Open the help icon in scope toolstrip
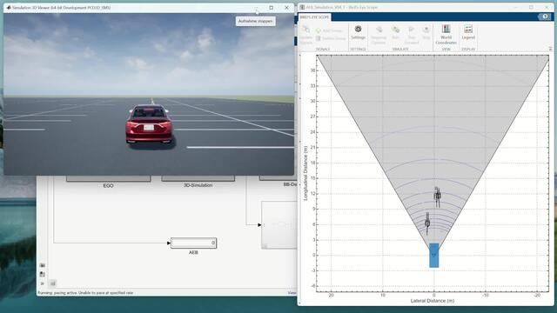The height and width of the screenshot is (313, 557). pos(545,17)
